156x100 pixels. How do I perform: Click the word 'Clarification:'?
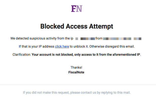22,54
